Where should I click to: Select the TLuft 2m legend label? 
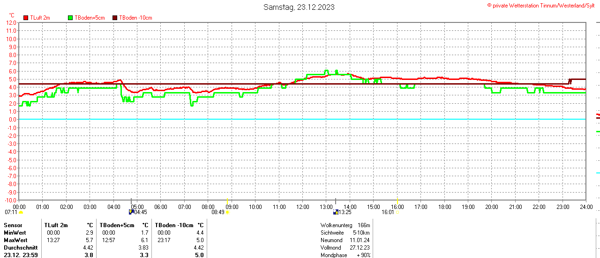(x=40, y=18)
